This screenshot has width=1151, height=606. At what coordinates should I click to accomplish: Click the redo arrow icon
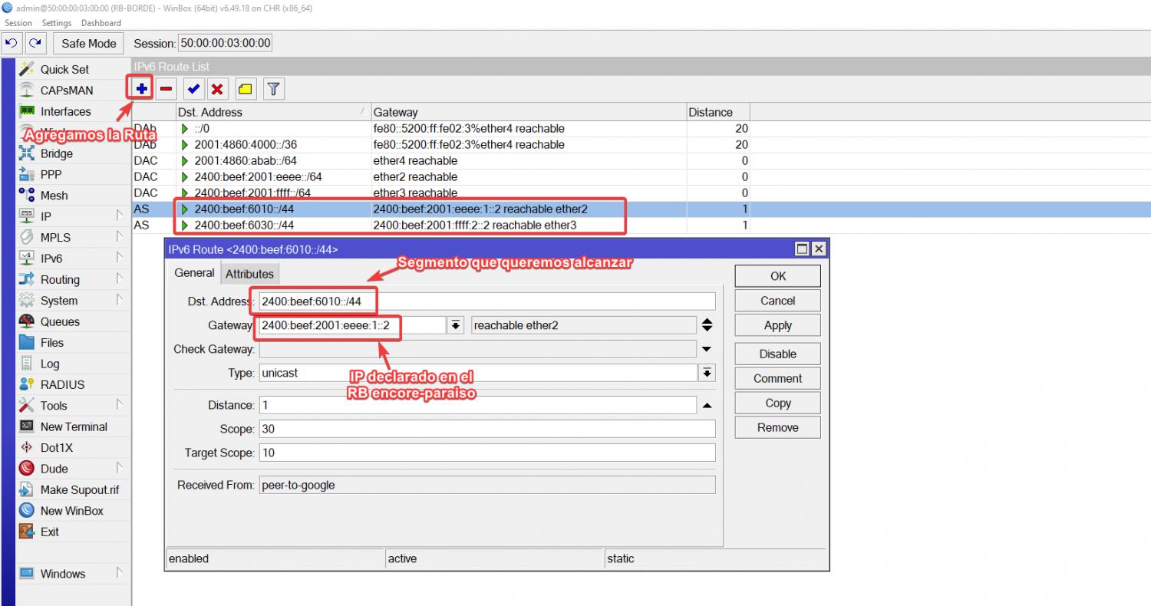click(35, 43)
